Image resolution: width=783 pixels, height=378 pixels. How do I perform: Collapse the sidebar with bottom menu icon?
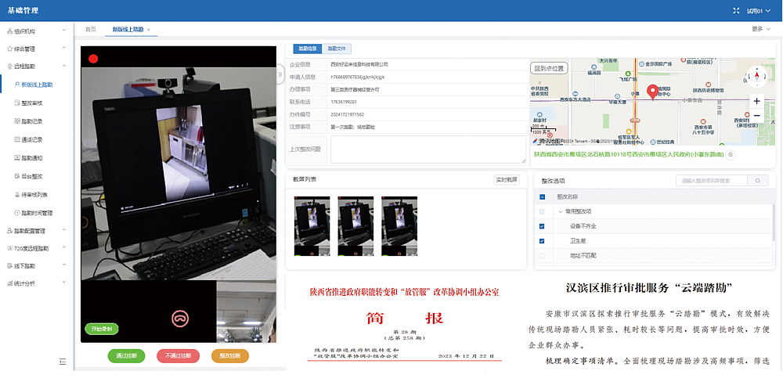pyautogui.click(x=63, y=361)
